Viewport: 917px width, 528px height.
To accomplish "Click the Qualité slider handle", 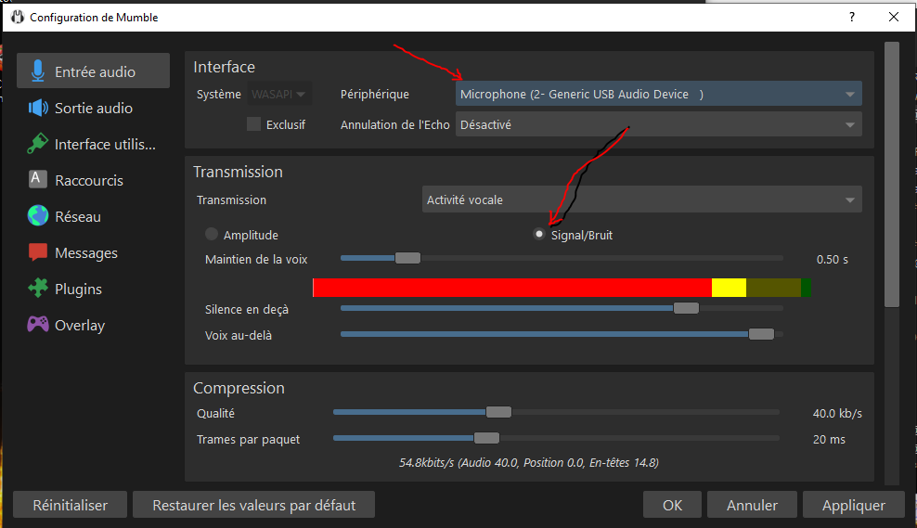I will (x=498, y=412).
